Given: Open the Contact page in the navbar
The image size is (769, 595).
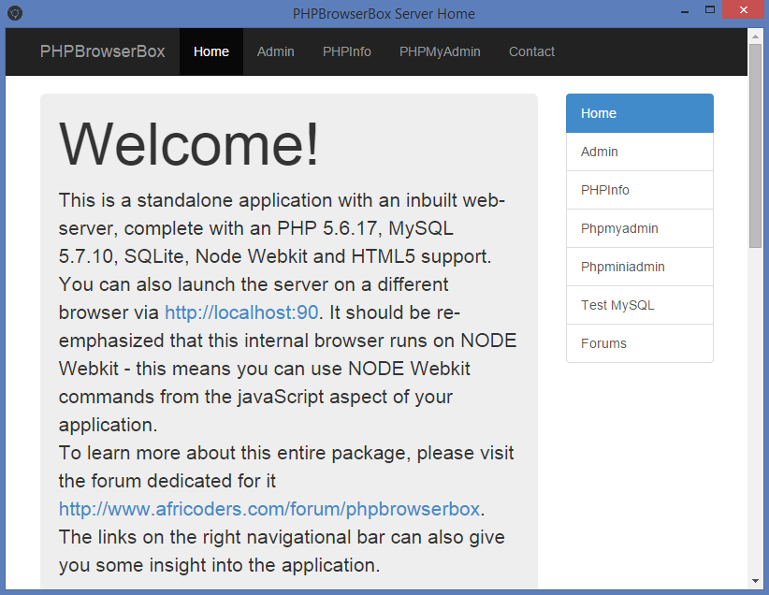Looking at the screenshot, I should coord(531,51).
